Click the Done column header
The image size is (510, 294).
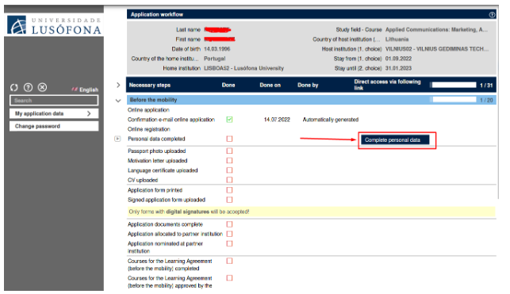click(x=228, y=85)
